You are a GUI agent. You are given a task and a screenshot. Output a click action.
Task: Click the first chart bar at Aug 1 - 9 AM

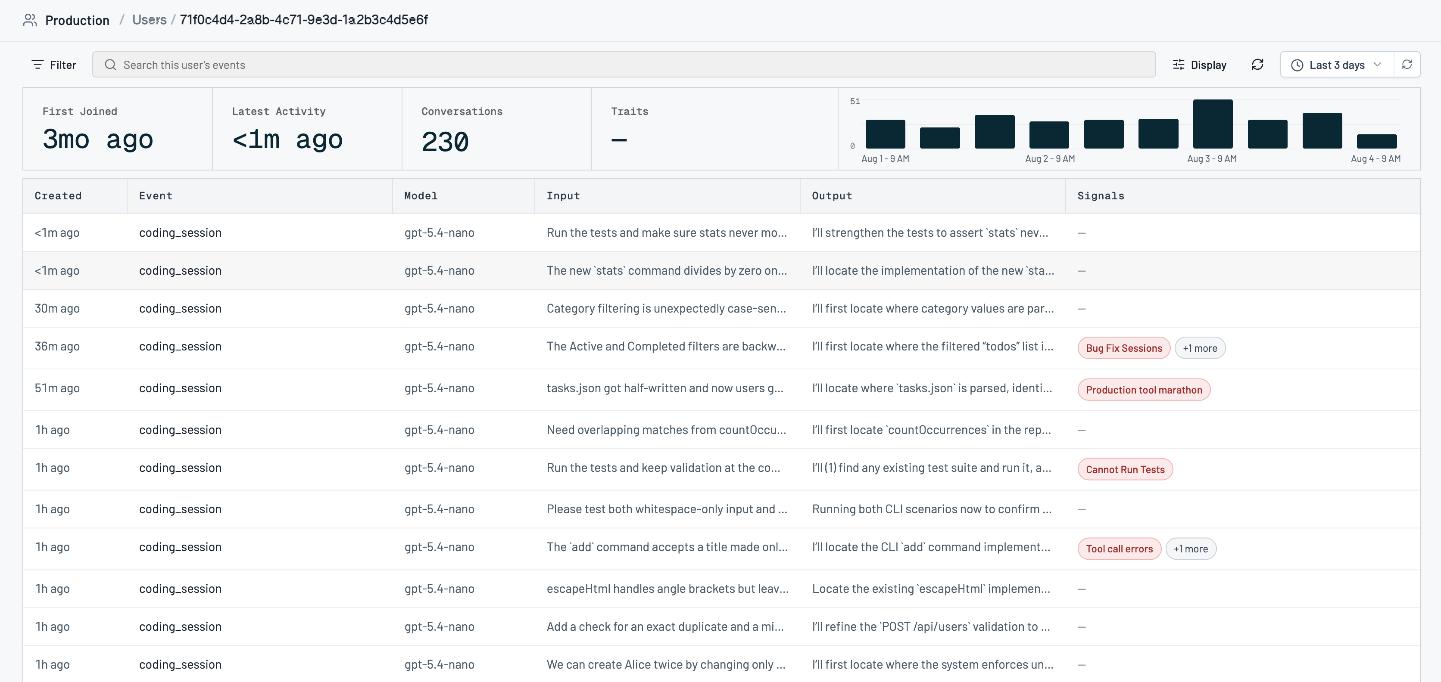pos(885,134)
